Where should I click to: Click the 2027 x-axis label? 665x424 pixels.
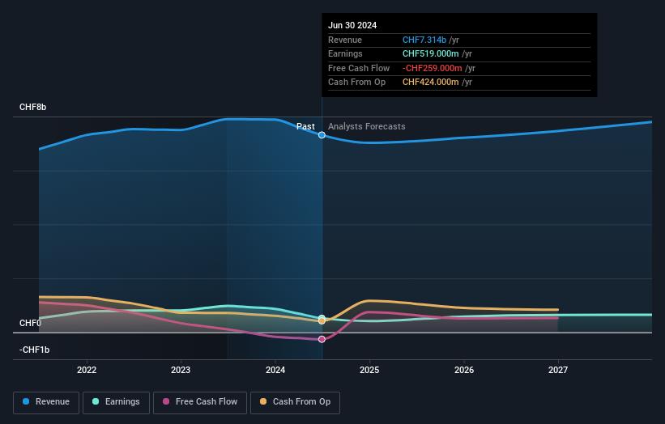pos(558,371)
